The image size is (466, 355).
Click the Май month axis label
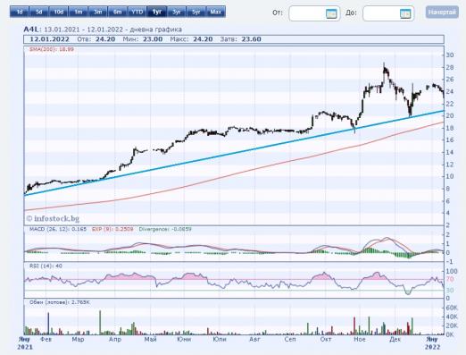pos(150,339)
